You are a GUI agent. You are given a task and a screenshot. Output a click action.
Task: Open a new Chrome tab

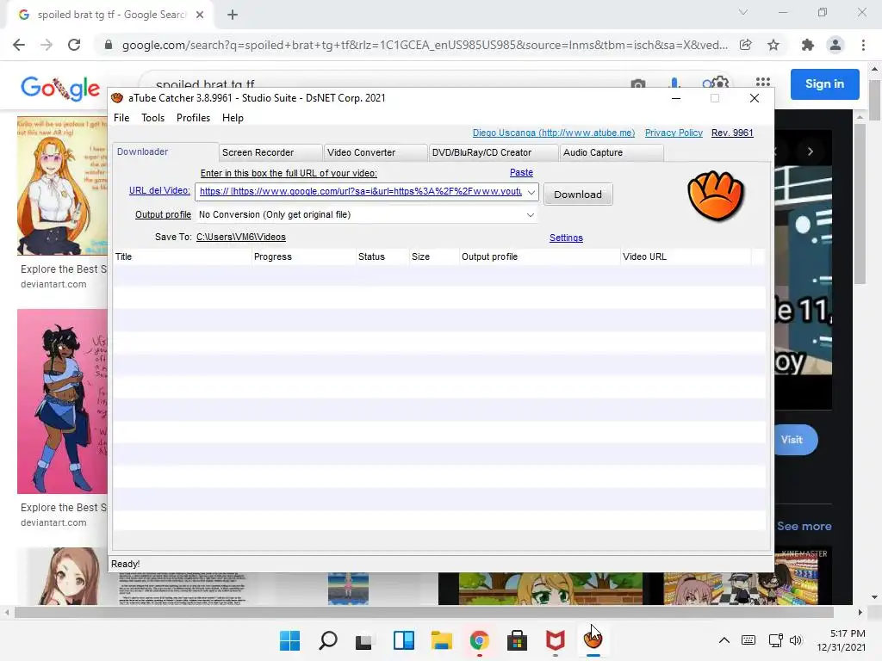point(233,15)
